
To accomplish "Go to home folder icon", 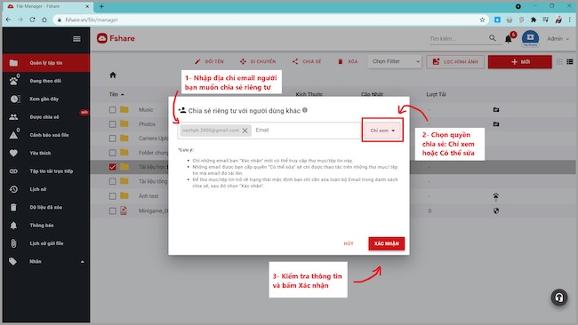I will pyautogui.click(x=113, y=75).
